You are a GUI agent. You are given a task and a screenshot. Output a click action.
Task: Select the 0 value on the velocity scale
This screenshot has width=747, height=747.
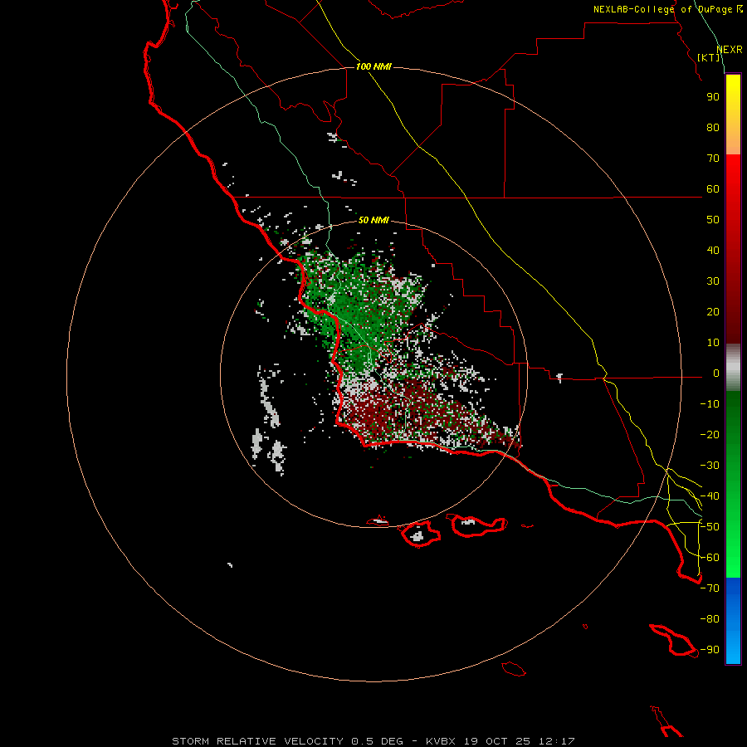point(716,373)
